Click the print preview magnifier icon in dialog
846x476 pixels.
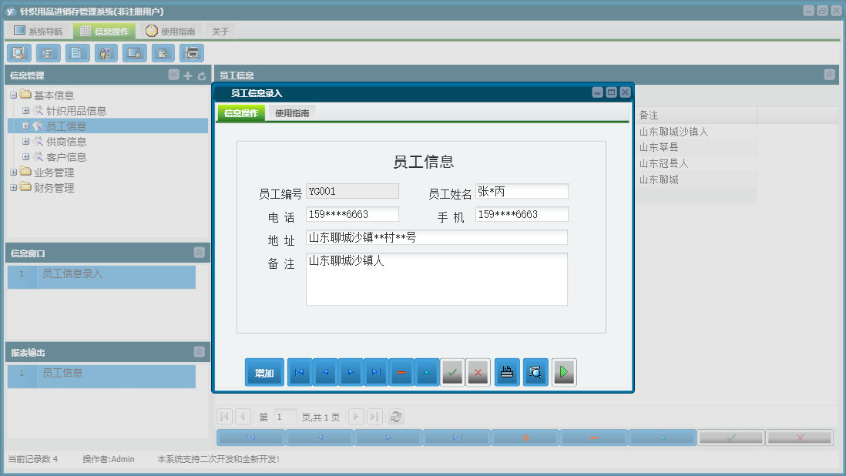(535, 372)
